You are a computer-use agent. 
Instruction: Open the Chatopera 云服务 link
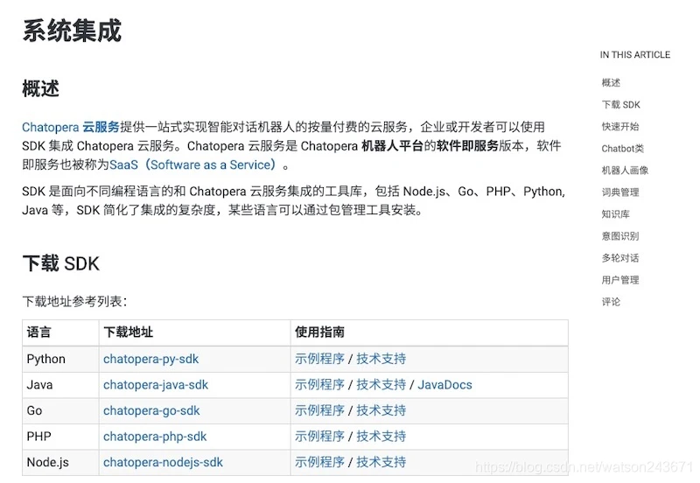[x=71, y=127]
